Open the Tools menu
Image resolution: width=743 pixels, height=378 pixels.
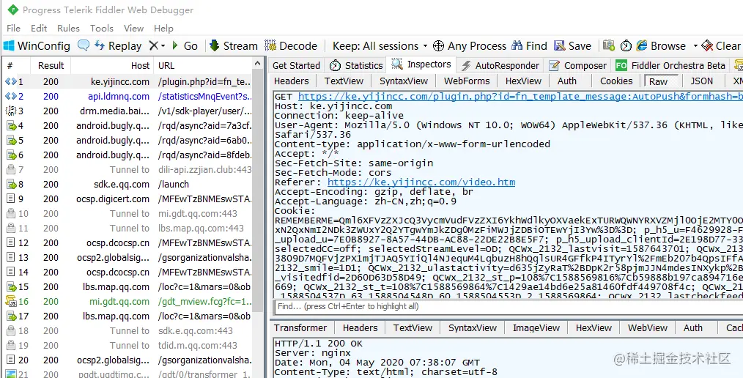(101, 29)
